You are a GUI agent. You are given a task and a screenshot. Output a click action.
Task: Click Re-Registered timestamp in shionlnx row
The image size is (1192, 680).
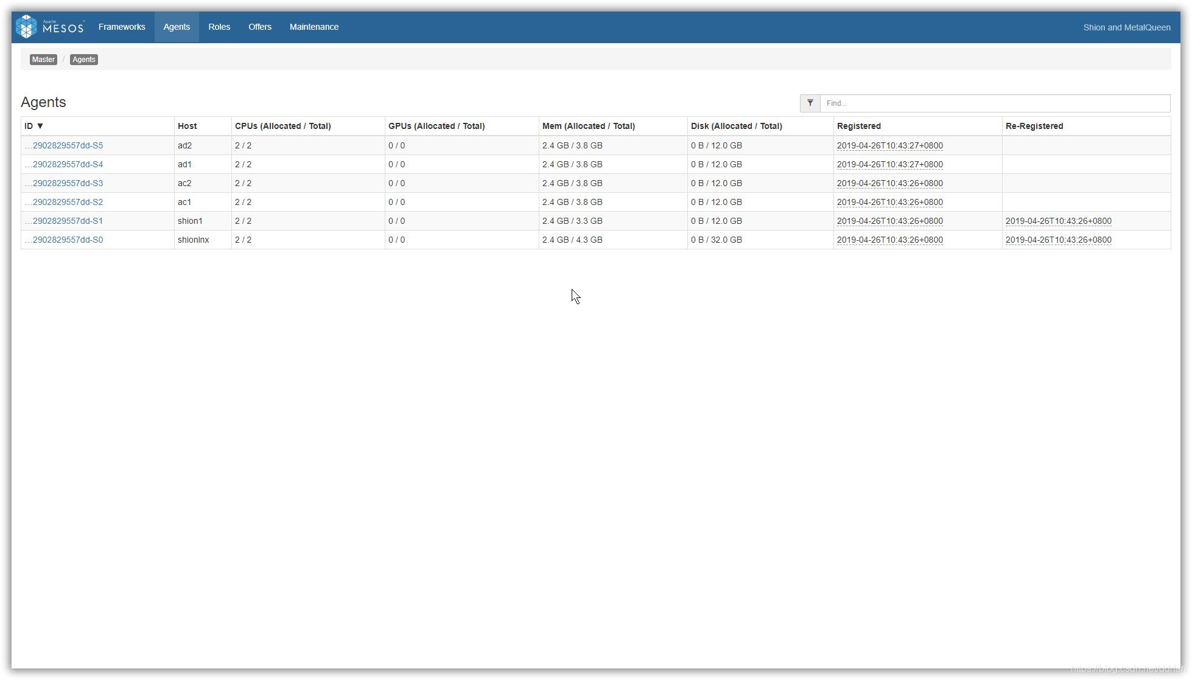[1059, 240]
